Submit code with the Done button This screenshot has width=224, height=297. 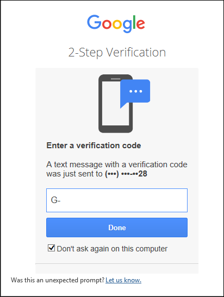coord(117,228)
